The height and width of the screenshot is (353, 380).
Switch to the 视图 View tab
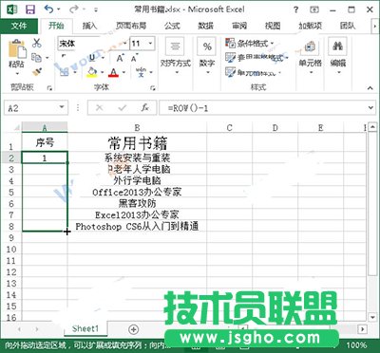273,26
